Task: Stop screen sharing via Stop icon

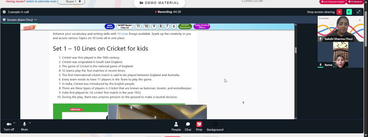Action: [199, 126]
